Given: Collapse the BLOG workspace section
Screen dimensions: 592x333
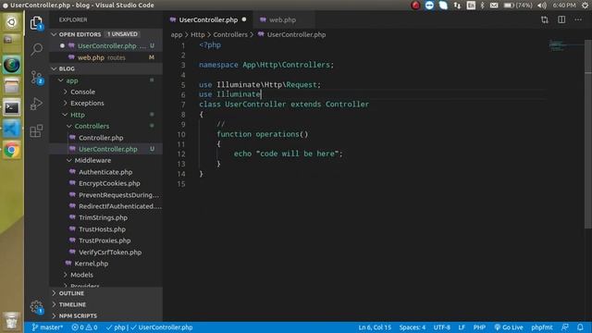Looking at the screenshot, I should click(106, 68).
